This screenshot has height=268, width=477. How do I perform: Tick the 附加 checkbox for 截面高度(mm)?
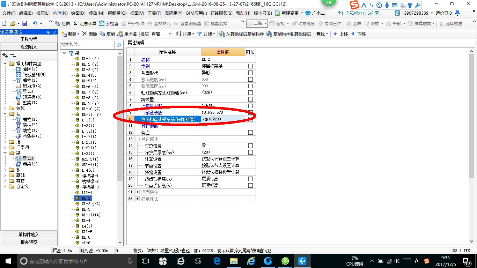coord(250,86)
